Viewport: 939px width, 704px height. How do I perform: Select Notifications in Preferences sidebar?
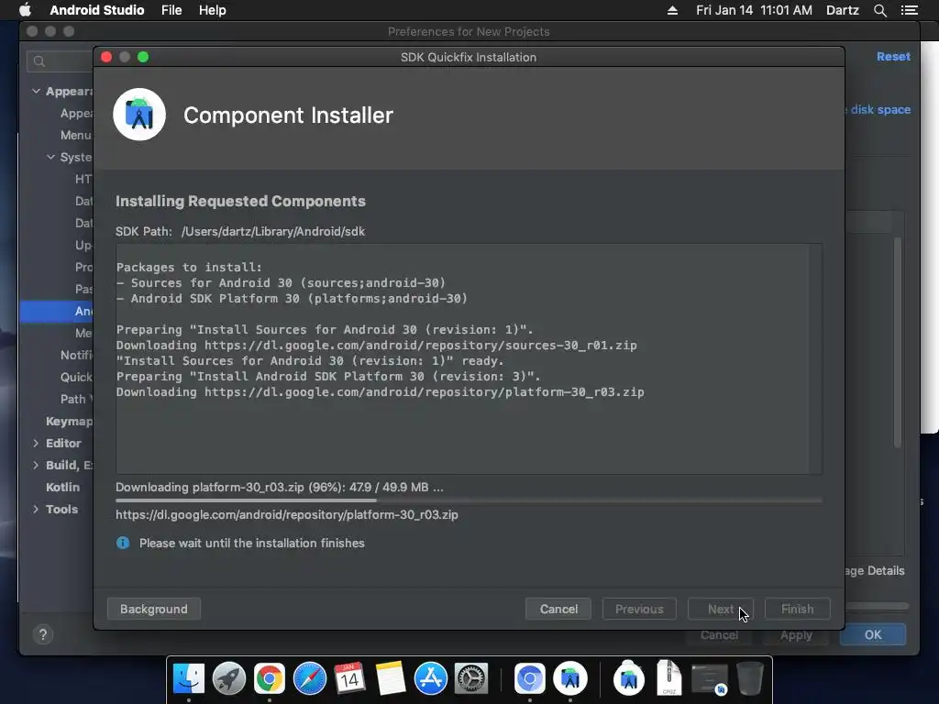[76, 355]
